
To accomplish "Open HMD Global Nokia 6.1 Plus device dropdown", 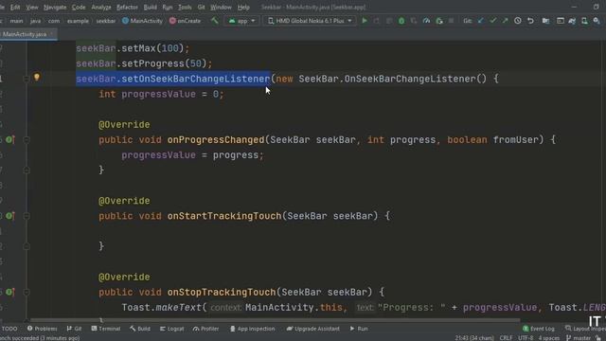I will (x=310, y=21).
